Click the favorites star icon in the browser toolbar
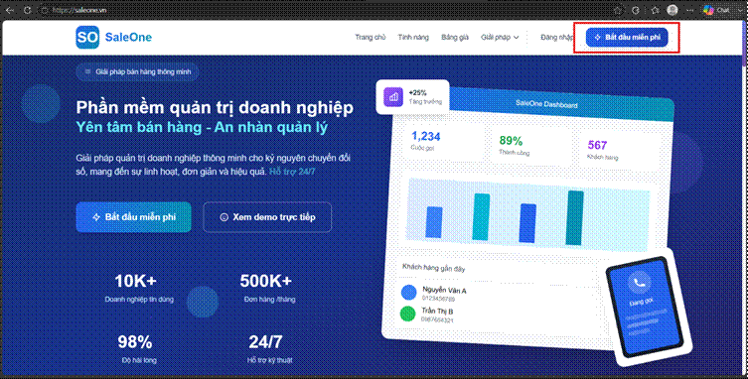This screenshot has height=379, width=748. click(655, 10)
